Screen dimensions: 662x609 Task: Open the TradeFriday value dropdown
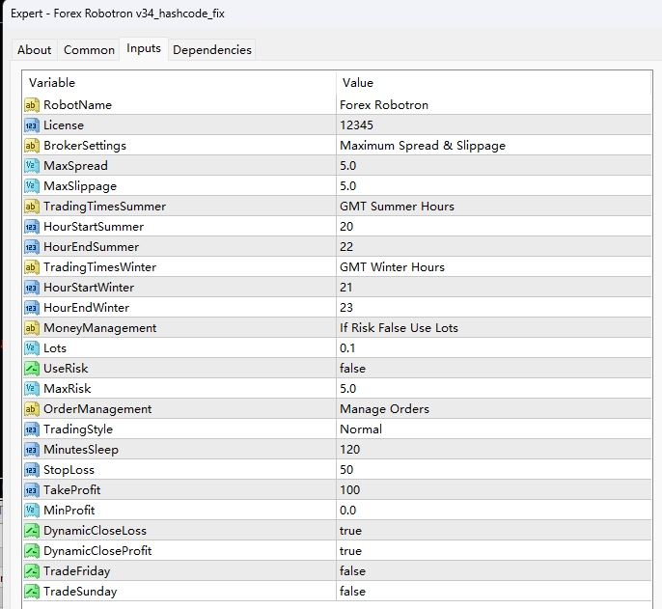[x=492, y=570]
